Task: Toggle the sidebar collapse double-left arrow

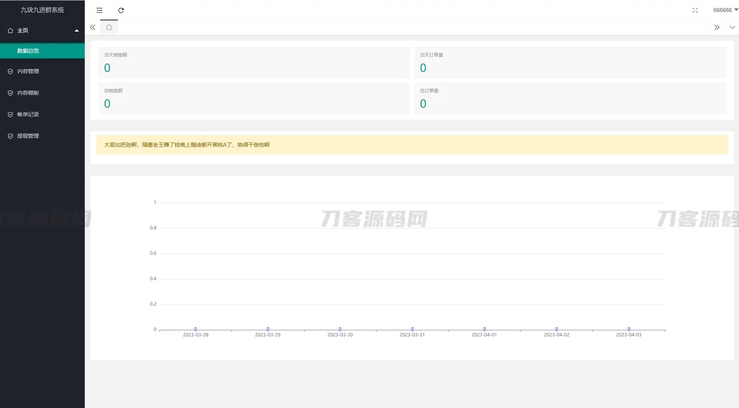Action: (92, 27)
